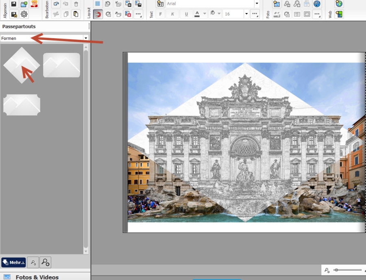Expand the Arial font family dropdown
366x280 pixels.
coord(257,4)
